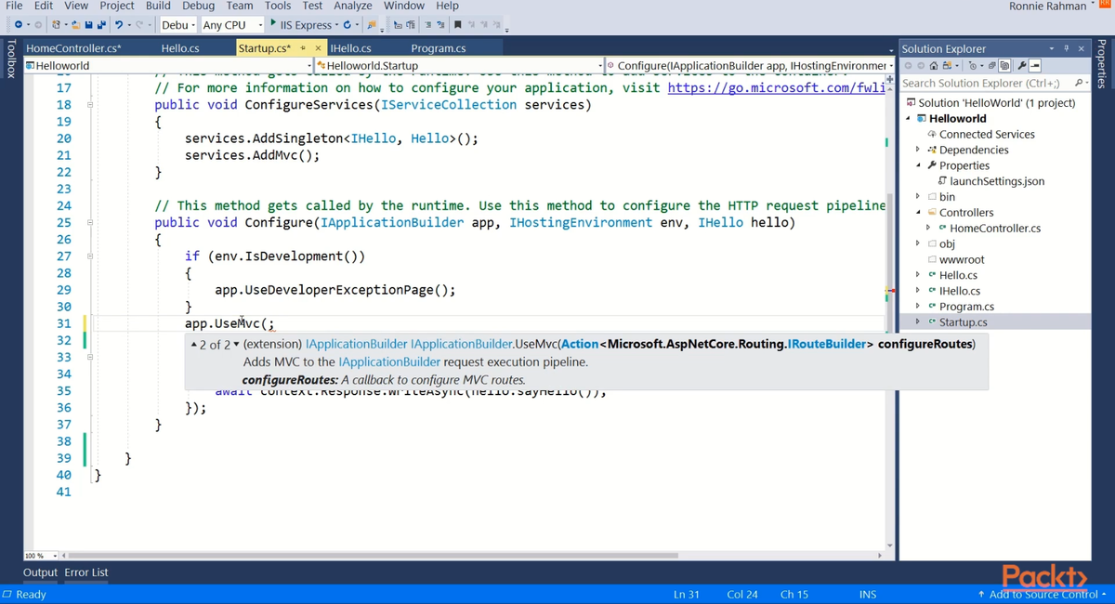Image resolution: width=1115 pixels, height=604 pixels.
Task: Click the editor horizontal scrollbar thumb
Action: 374,556
